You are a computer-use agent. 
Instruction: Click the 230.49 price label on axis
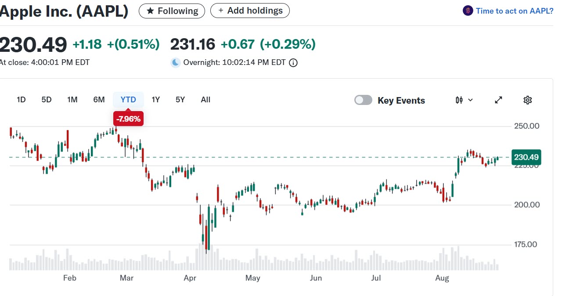click(526, 157)
